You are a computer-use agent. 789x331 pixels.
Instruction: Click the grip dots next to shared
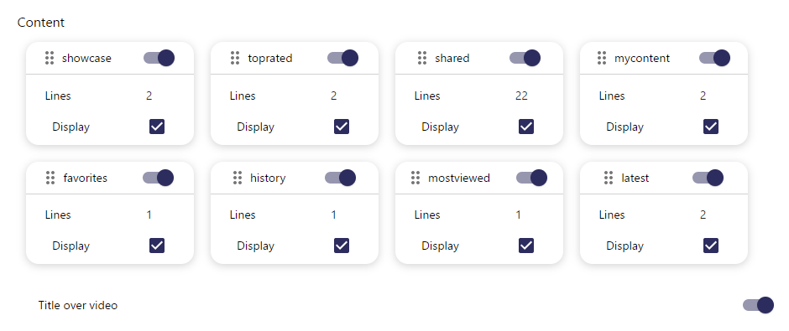point(422,59)
